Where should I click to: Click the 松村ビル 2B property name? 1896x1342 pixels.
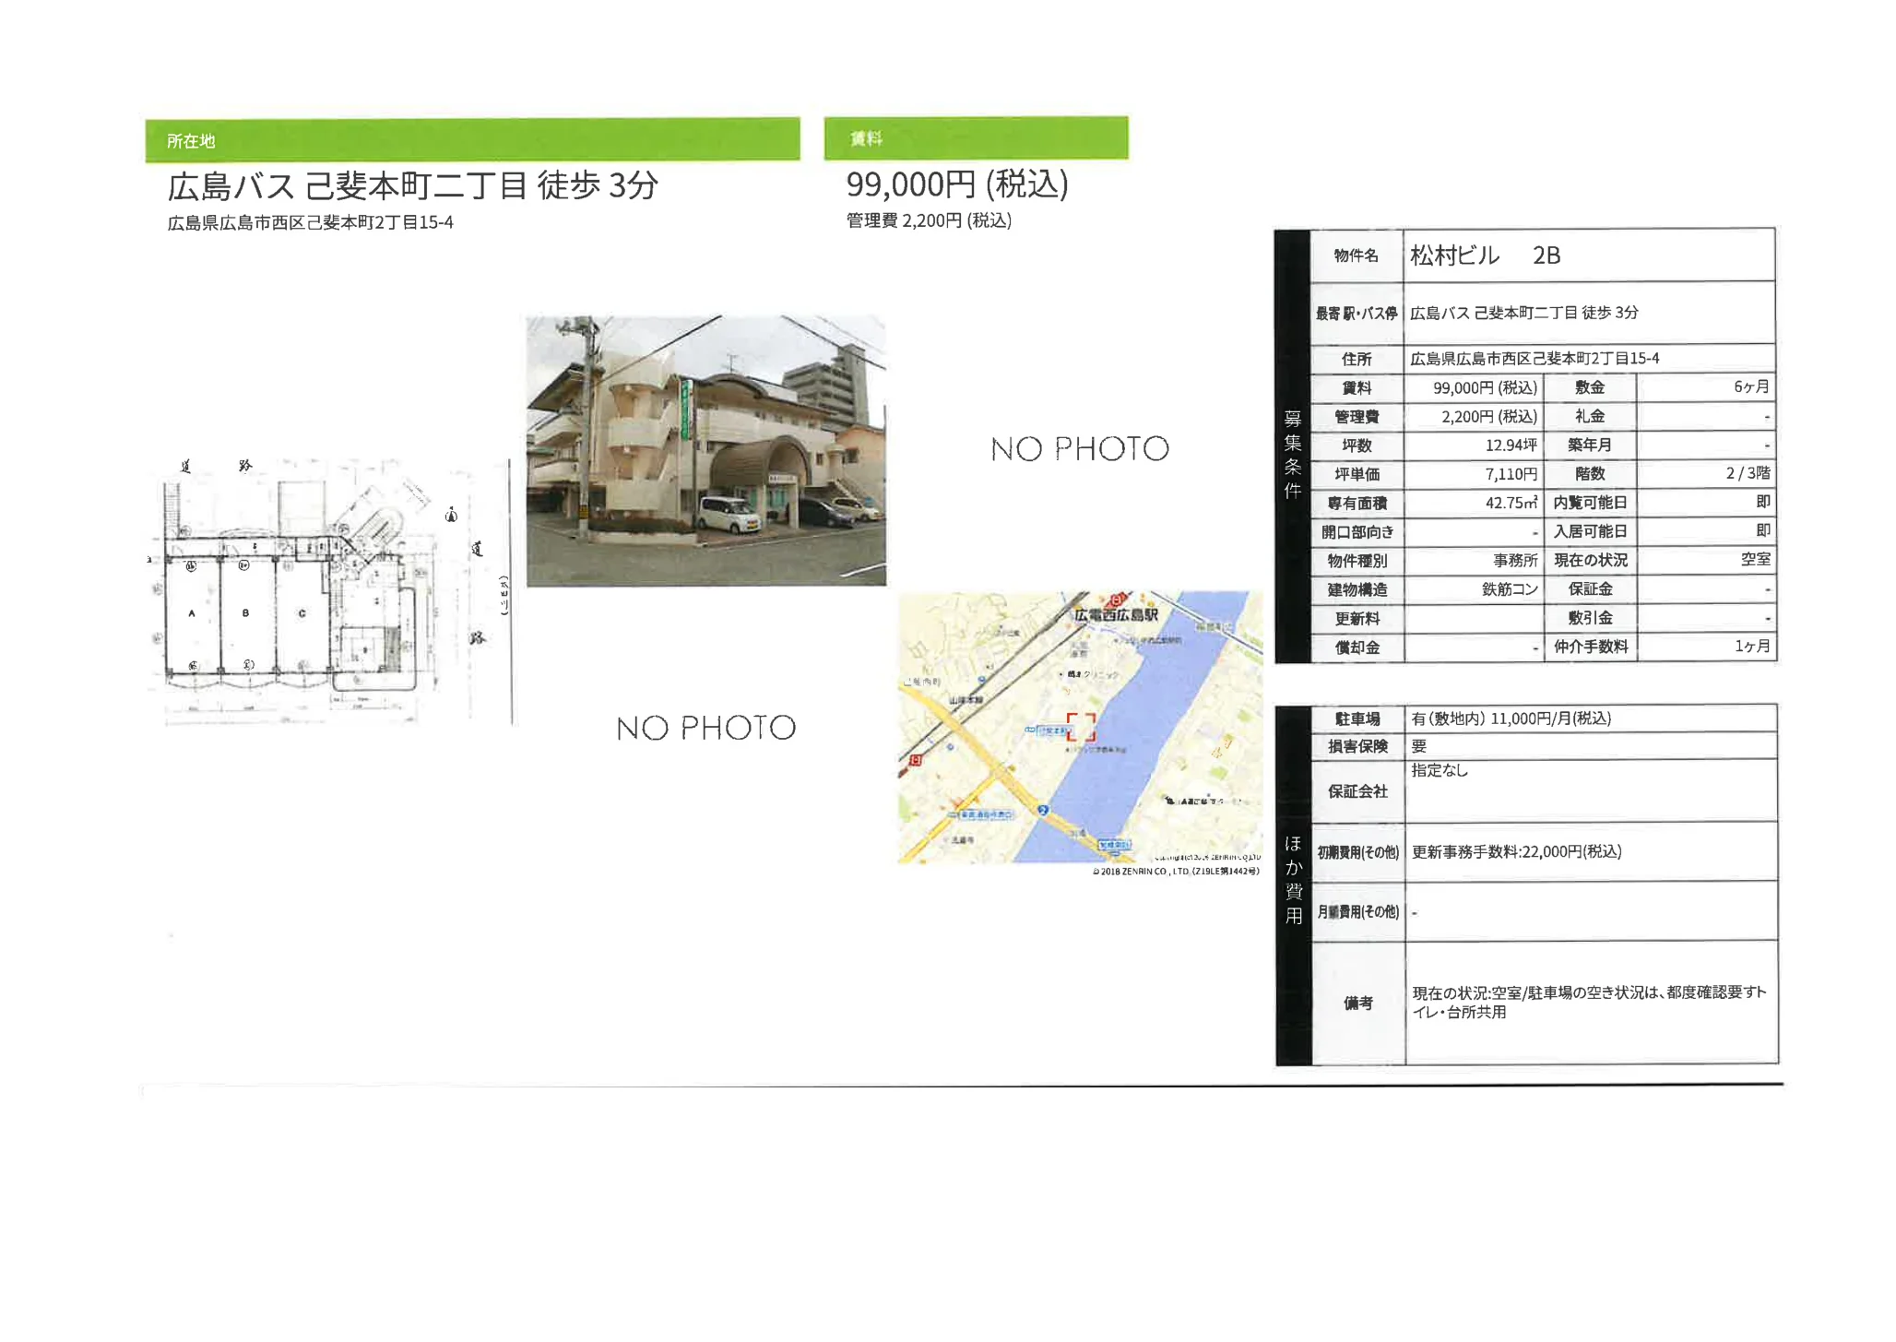click(1485, 255)
